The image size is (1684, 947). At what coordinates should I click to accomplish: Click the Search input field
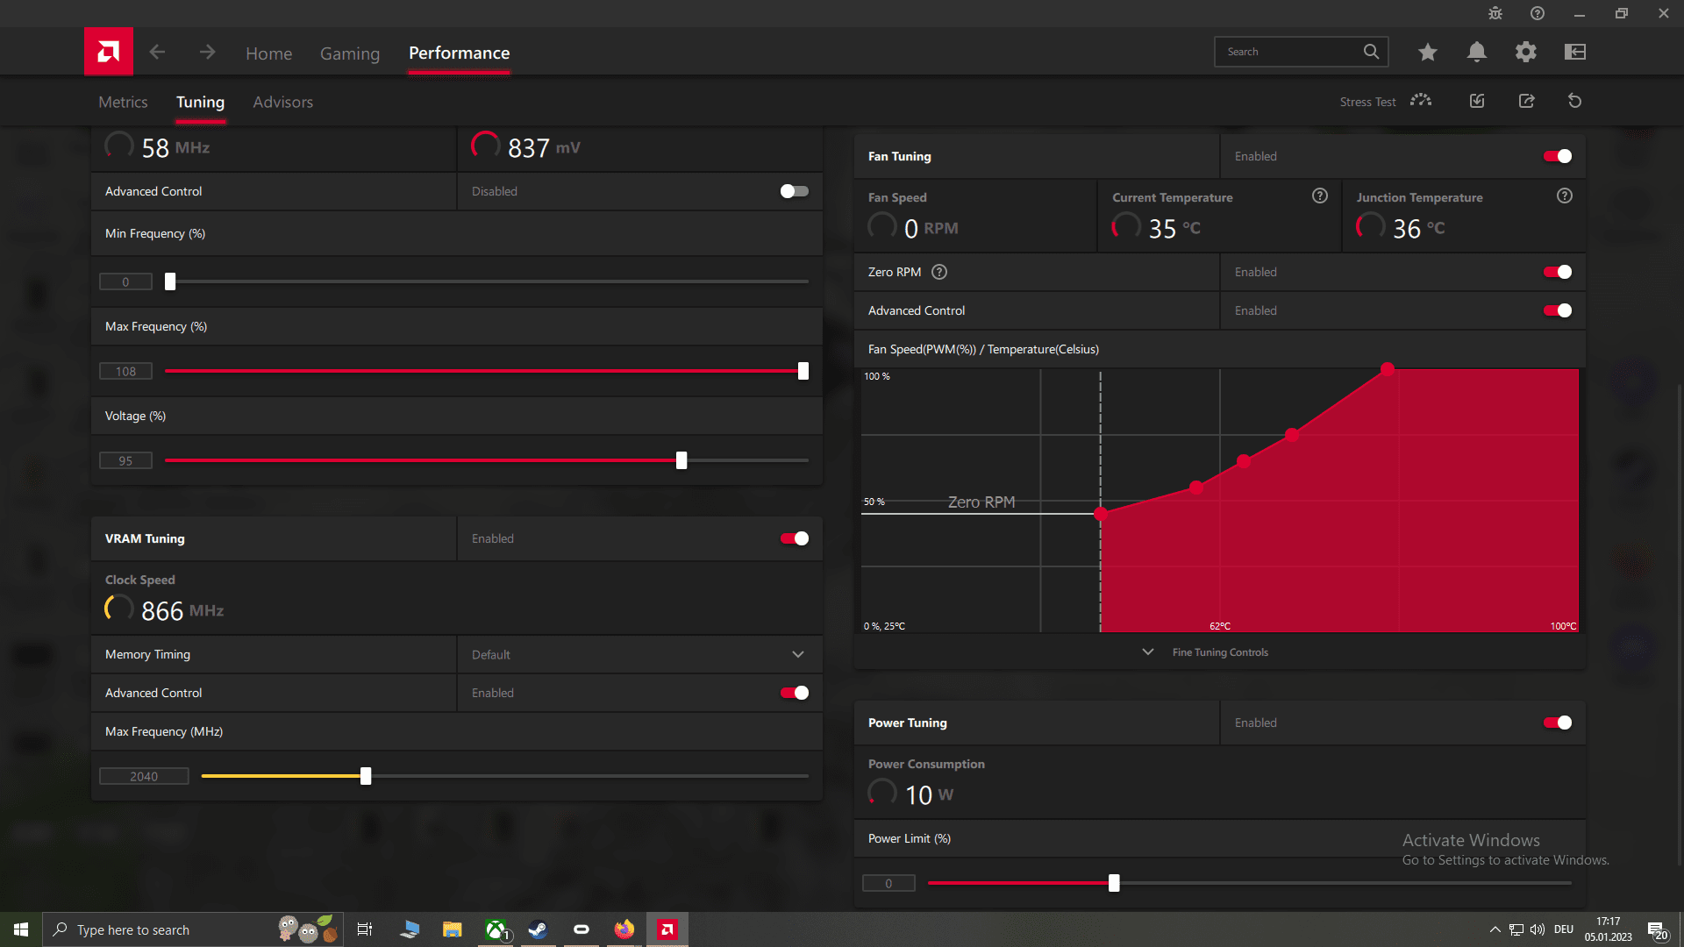click(1287, 52)
